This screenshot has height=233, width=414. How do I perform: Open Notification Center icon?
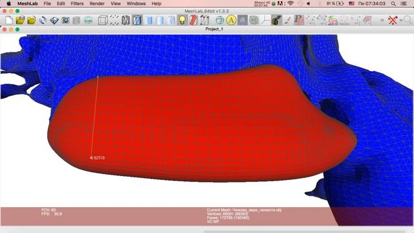tap(404, 3)
